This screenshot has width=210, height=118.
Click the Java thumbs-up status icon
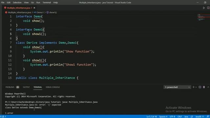coord(192,117)
